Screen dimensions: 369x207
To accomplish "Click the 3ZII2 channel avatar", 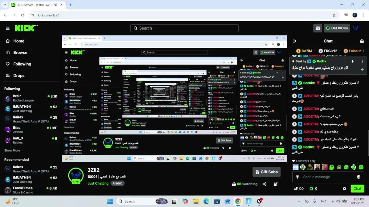I will coord(76,176).
